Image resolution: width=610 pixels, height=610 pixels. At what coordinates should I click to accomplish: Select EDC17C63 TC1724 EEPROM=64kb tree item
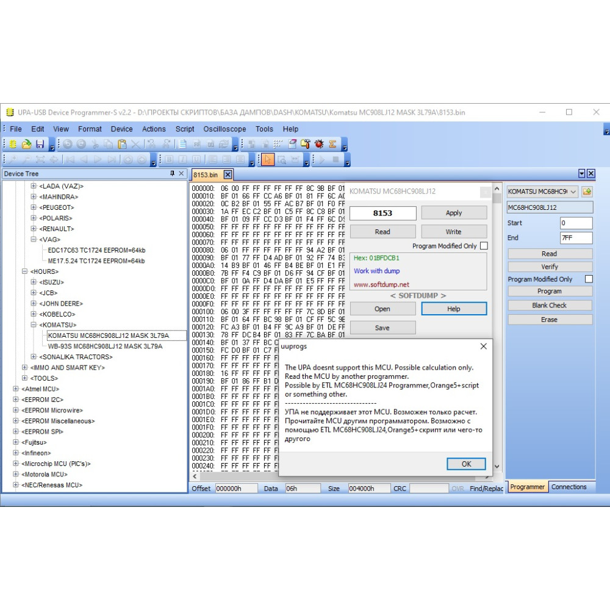[x=96, y=249]
